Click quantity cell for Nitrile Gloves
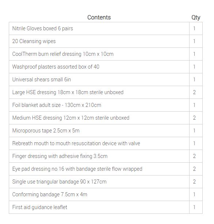Image resolution: width=214 pixels, height=224 pixels. point(196,28)
